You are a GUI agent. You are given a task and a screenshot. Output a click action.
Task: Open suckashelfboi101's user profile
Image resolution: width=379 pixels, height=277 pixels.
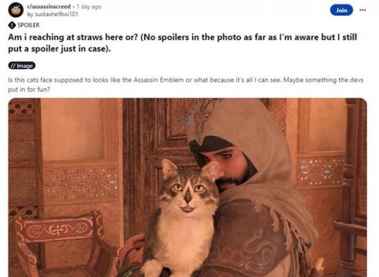pos(53,14)
